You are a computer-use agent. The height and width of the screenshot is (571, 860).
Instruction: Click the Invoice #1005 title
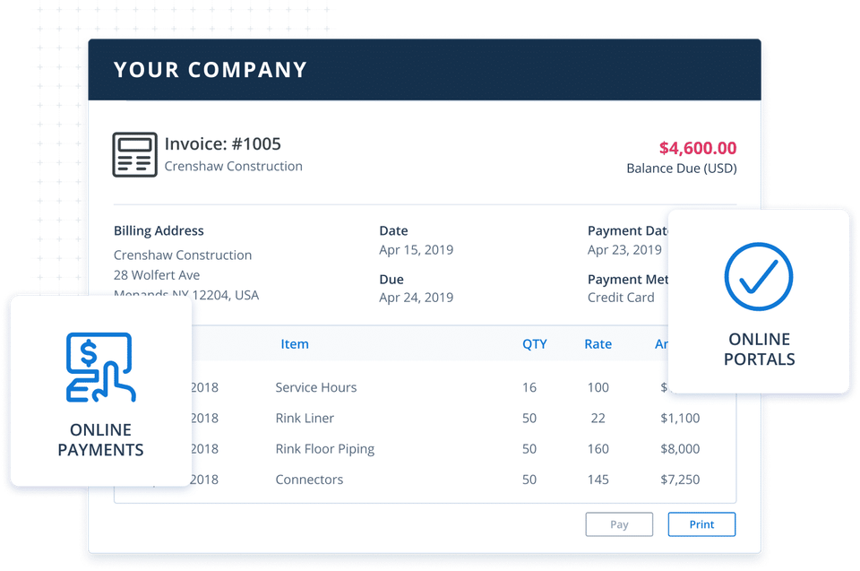point(222,143)
